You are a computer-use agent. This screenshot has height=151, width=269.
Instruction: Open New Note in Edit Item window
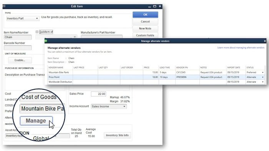pyautogui.click(x=145, y=28)
